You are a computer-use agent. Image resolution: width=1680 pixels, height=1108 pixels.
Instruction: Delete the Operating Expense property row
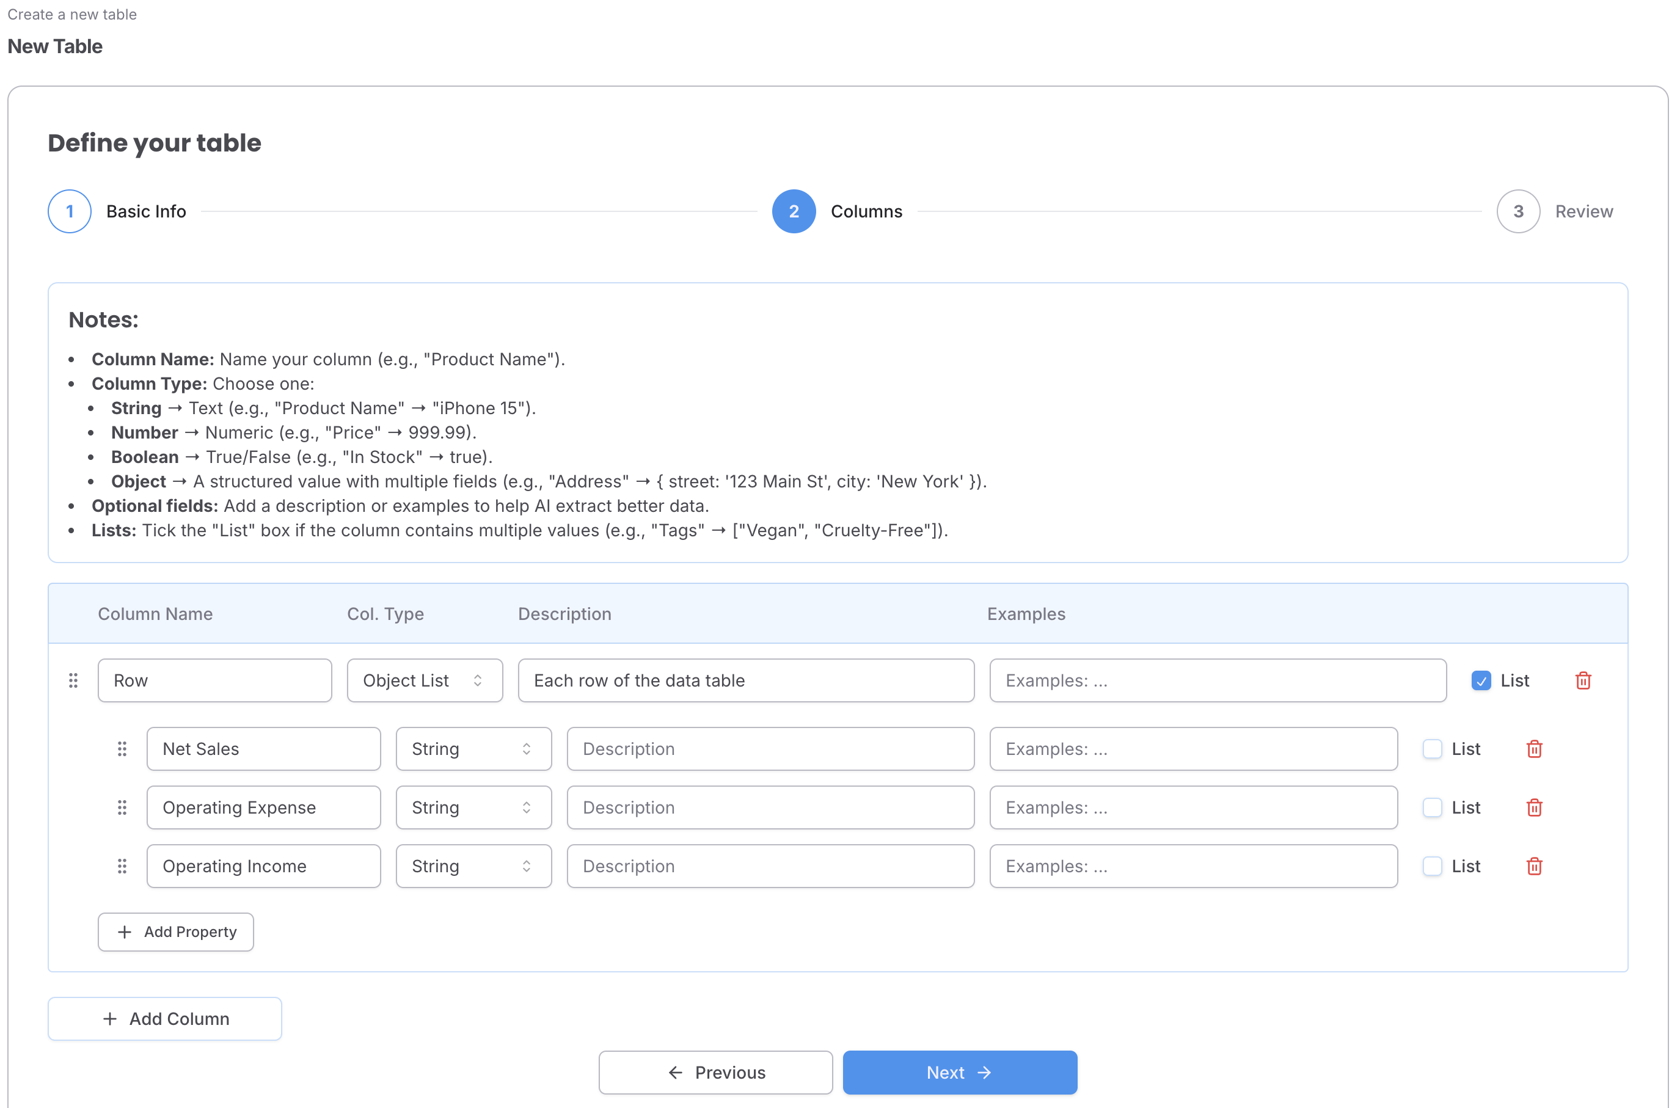coord(1534,807)
